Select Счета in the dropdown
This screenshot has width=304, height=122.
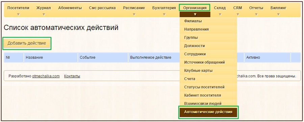[x=208, y=79]
